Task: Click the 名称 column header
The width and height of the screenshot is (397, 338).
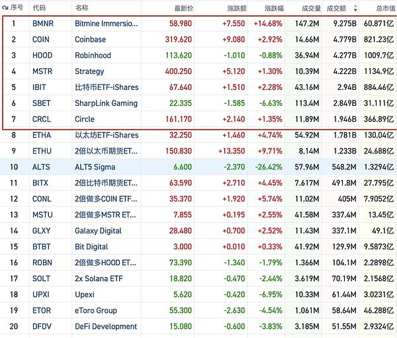Action: pyautogui.click(x=82, y=9)
